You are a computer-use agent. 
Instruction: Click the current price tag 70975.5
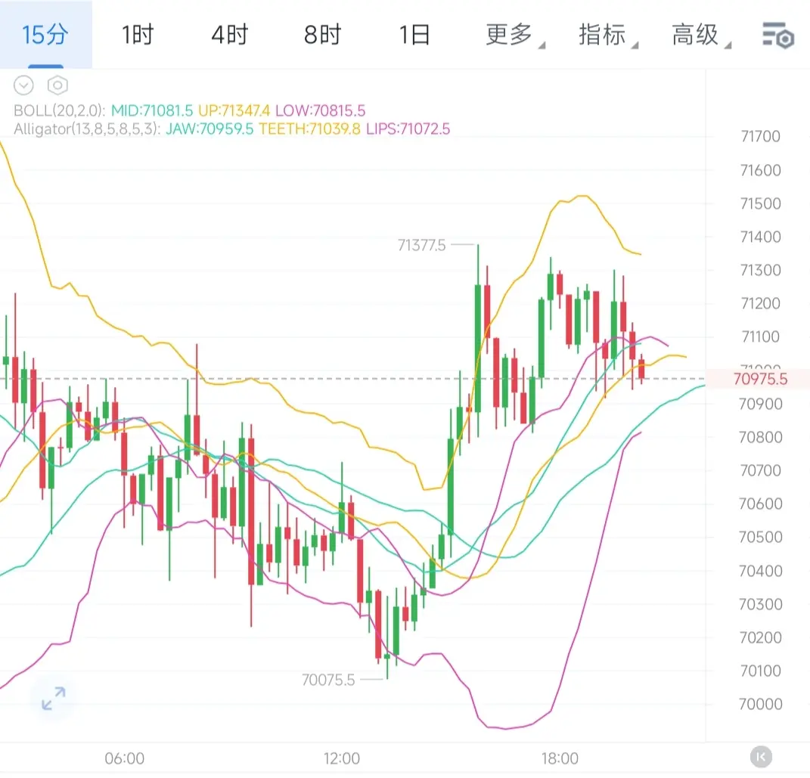click(760, 379)
